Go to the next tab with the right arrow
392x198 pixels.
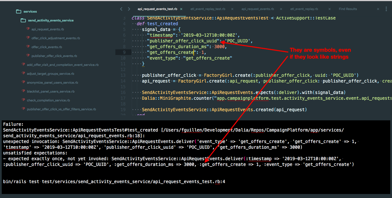(129, 9)
